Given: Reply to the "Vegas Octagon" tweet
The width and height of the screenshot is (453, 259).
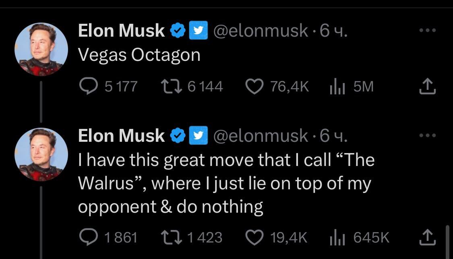Looking at the screenshot, I should click(89, 87).
